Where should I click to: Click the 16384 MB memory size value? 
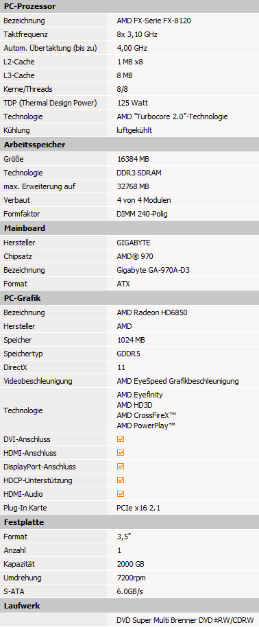tap(133, 159)
